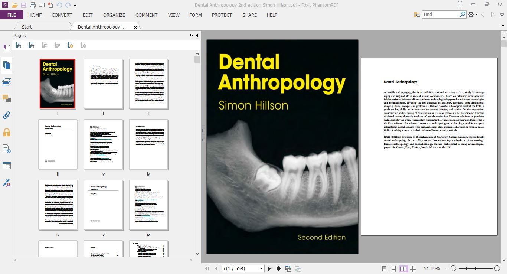The width and height of the screenshot is (507, 274).
Task: Click the thumbnail panel scroll down arrow
Action: click(197, 254)
